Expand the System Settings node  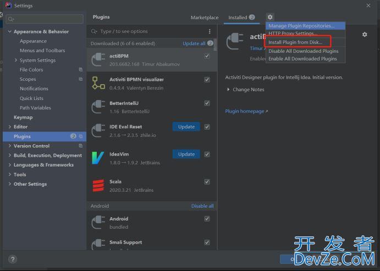pyautogui.click(x=16, y=60)
